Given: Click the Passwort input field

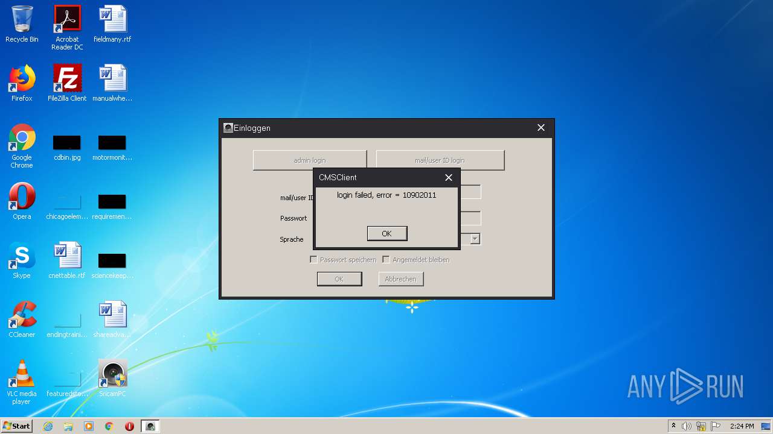Looking at the screenshot, I should click(470, 218).
